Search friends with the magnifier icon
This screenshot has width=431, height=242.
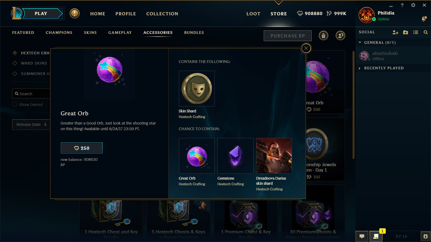point(426,32)
